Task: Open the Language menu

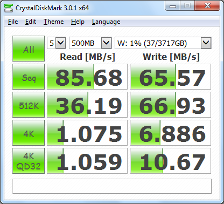Action: pyautogui.click(x=106, y=22)
